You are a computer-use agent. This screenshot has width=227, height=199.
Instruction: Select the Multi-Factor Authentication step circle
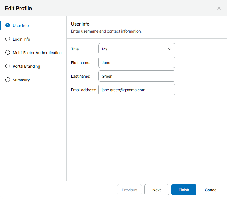[8, 53]
